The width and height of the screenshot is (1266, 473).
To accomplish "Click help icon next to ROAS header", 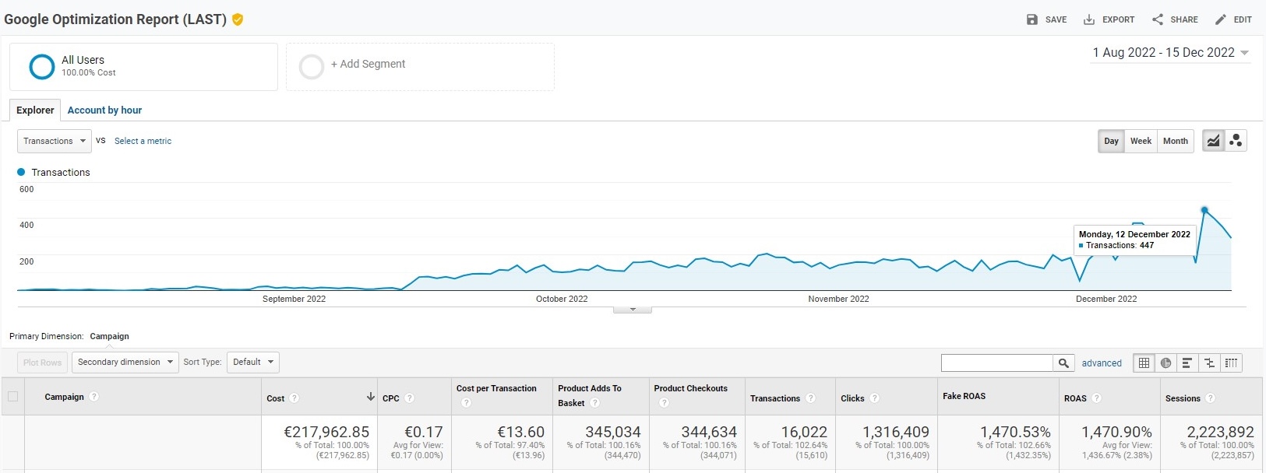I will click(x=1096, y=398).
